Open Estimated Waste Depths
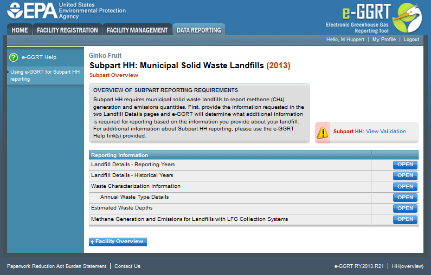The width and height of the screenshot is (431, 275). pyautogui.click(x=405, y=208)
